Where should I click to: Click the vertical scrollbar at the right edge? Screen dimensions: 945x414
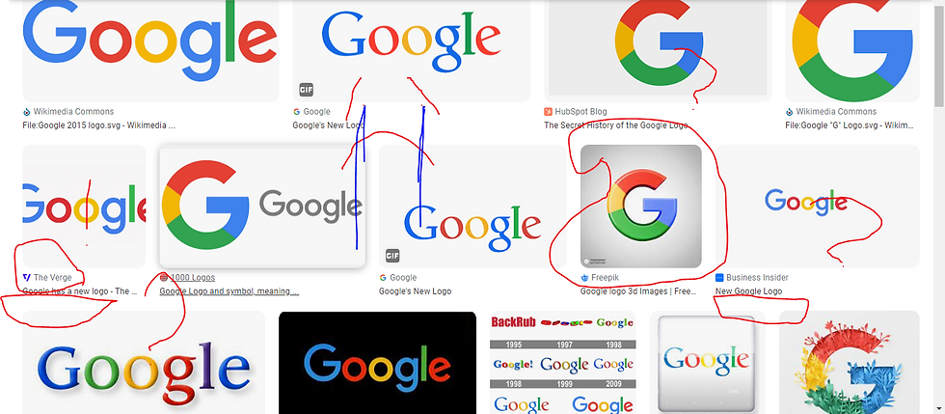(939, 207)
